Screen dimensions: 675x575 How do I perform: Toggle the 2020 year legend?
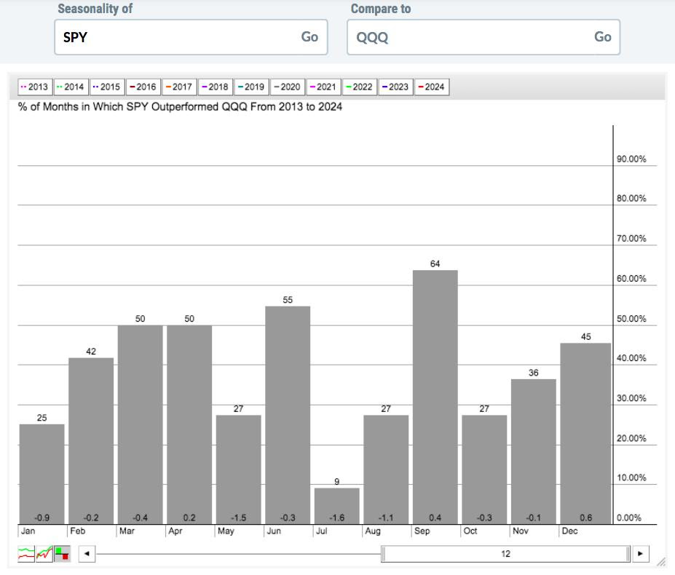pos(288,87)
